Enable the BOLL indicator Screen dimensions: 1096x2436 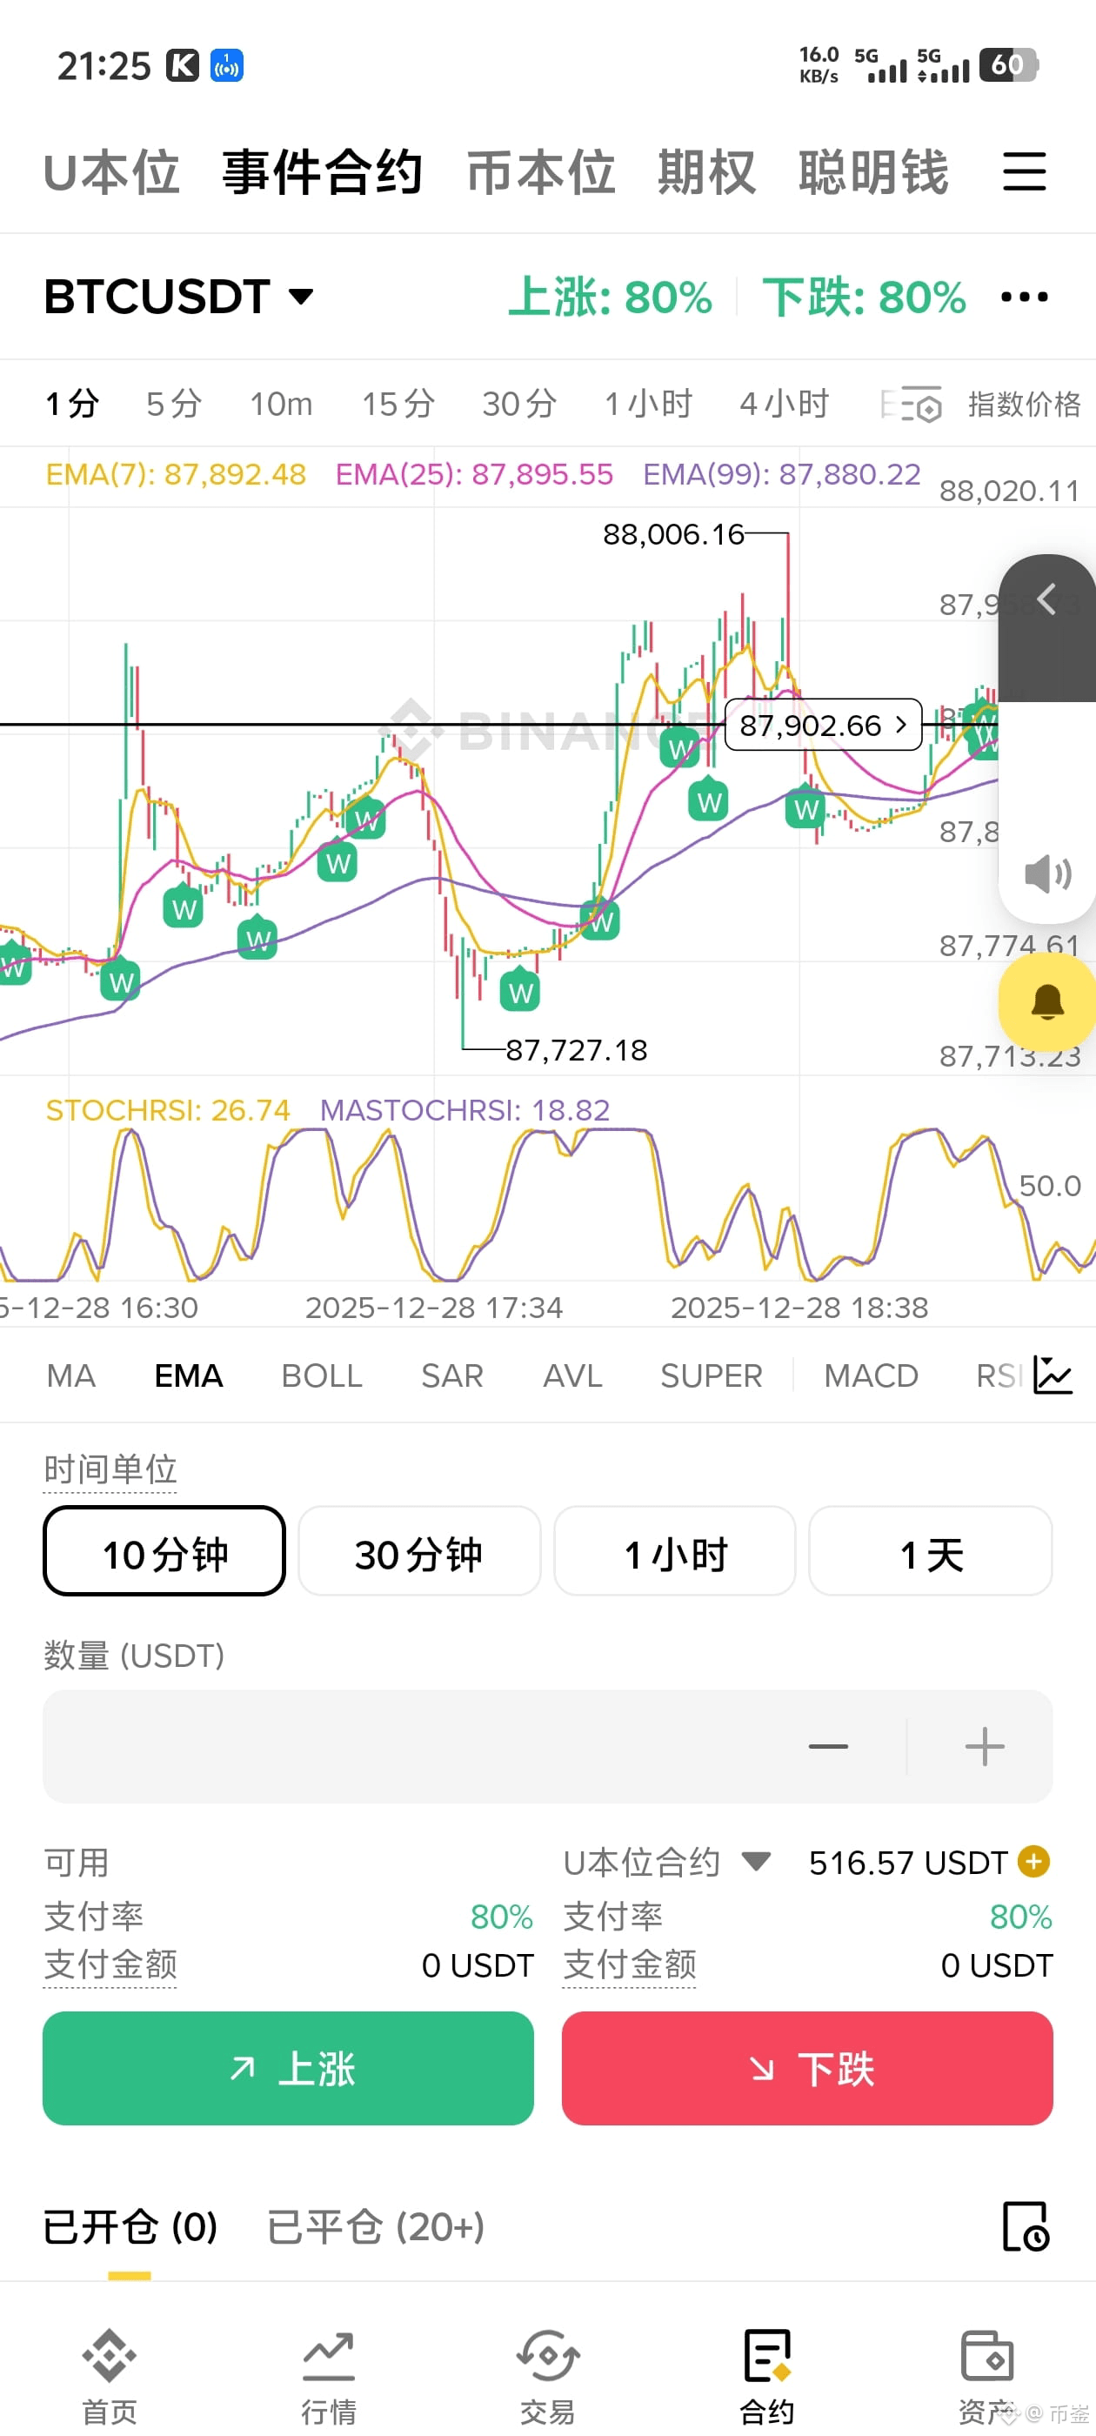point(322,1375)
